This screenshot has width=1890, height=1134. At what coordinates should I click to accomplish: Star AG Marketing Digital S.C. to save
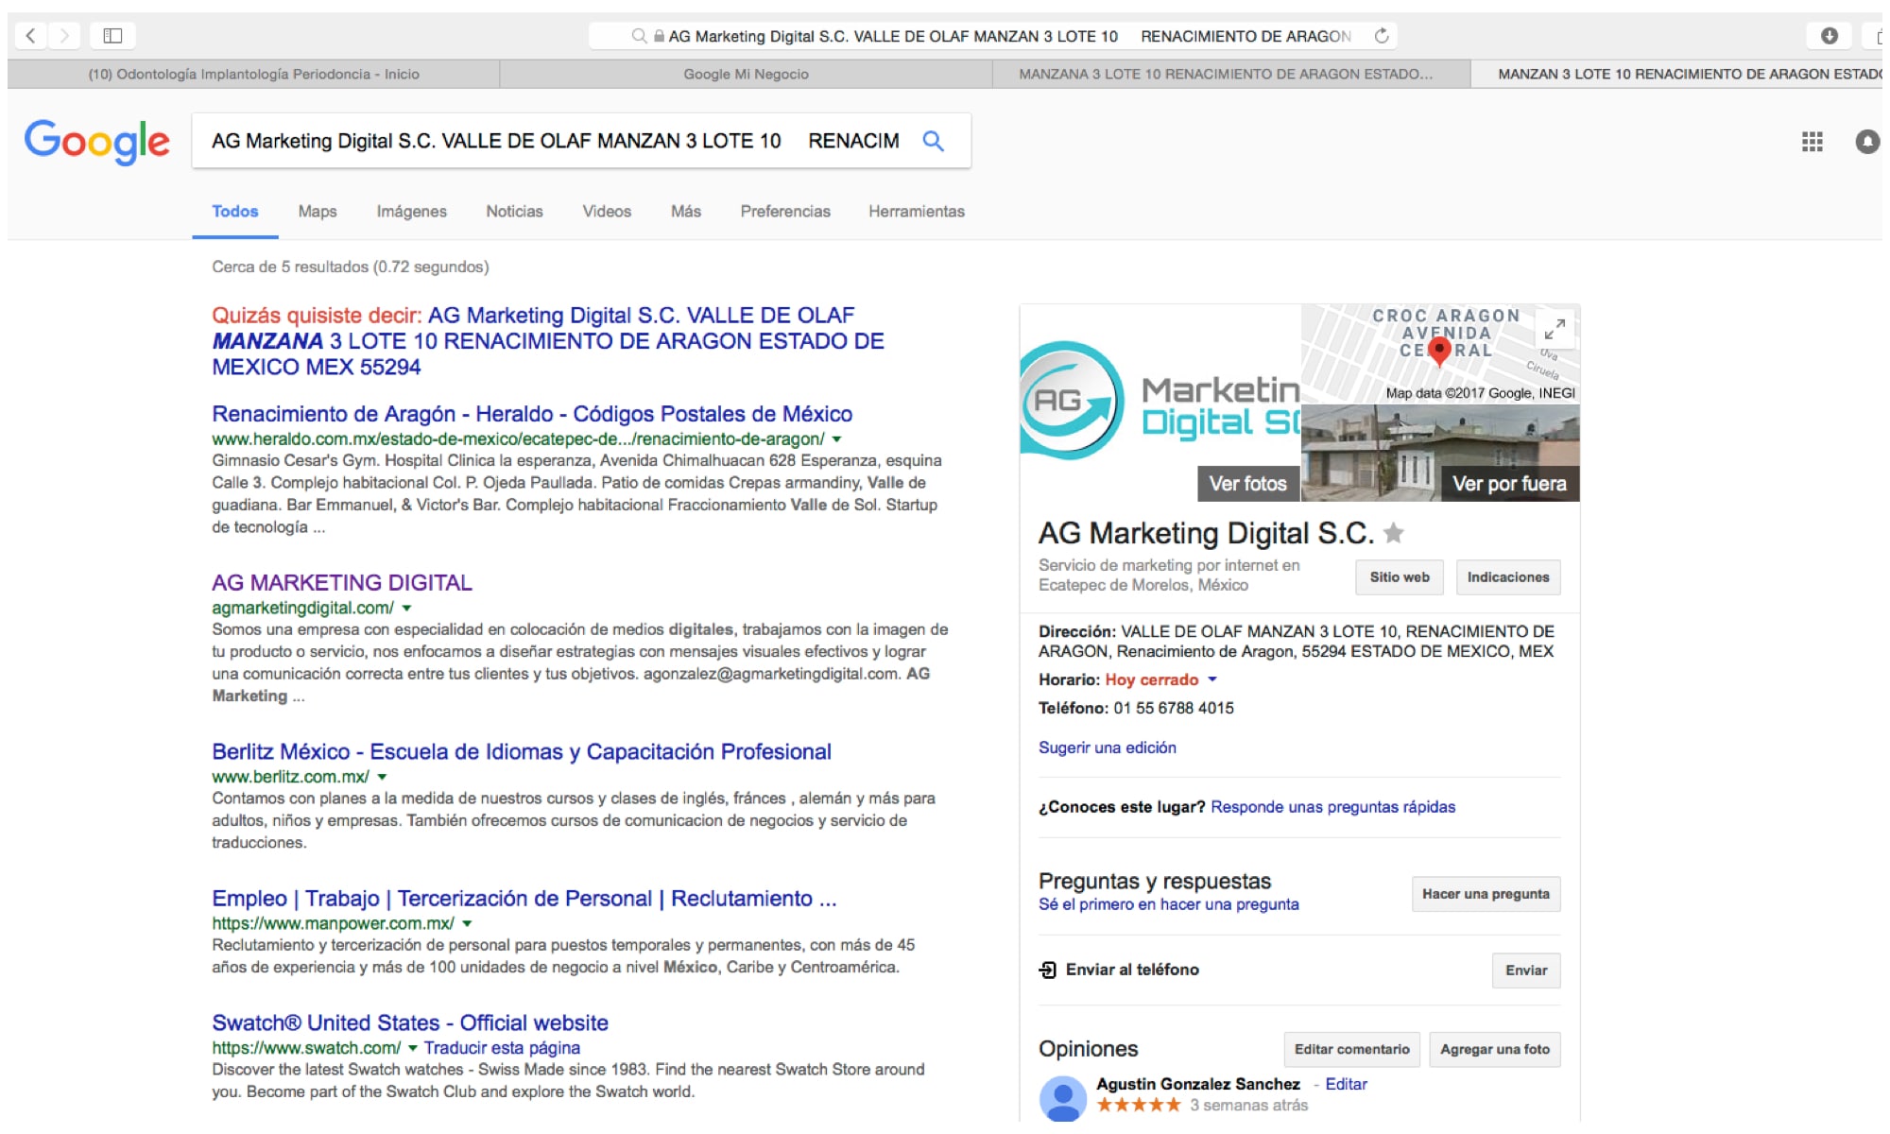pos(1393,533)
